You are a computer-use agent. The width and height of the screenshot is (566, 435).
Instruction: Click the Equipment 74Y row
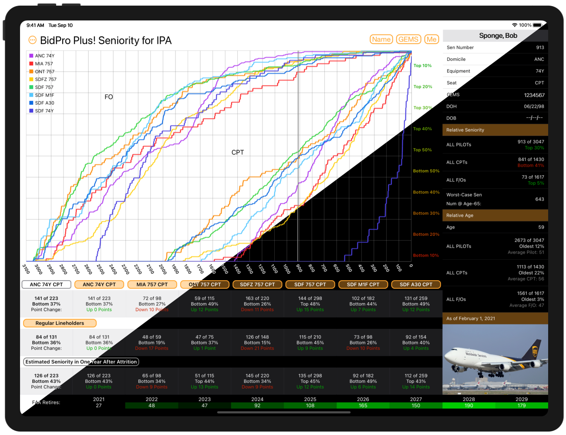495,71
